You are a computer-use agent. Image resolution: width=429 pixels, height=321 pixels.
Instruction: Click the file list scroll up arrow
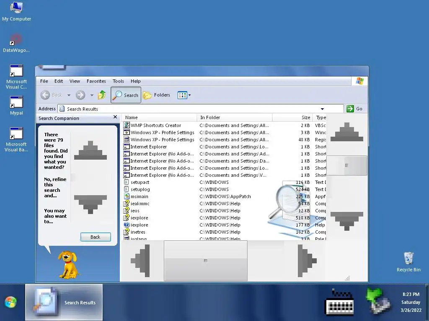point(347,132)
